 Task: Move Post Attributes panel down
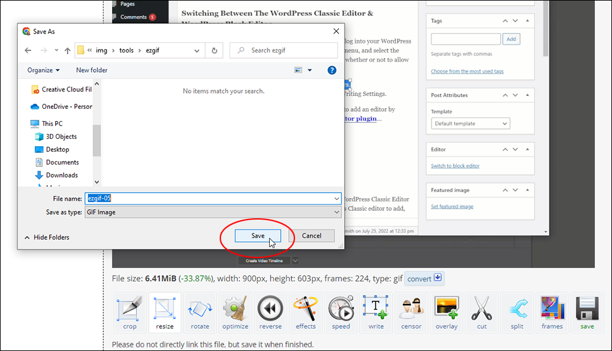coord(515,95)
